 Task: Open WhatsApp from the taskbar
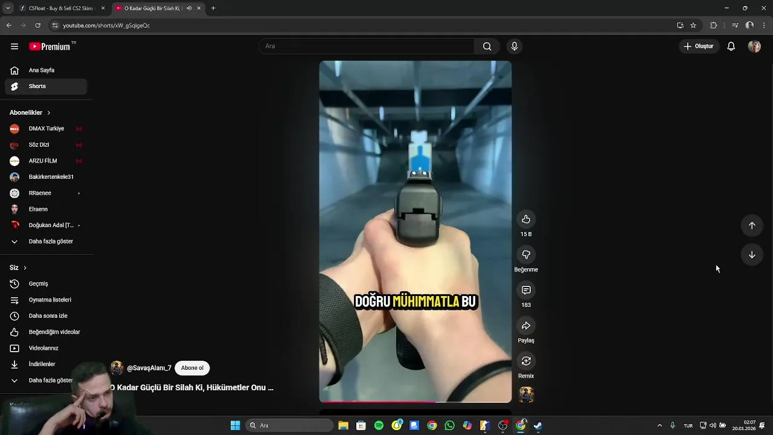pos(449,425)
